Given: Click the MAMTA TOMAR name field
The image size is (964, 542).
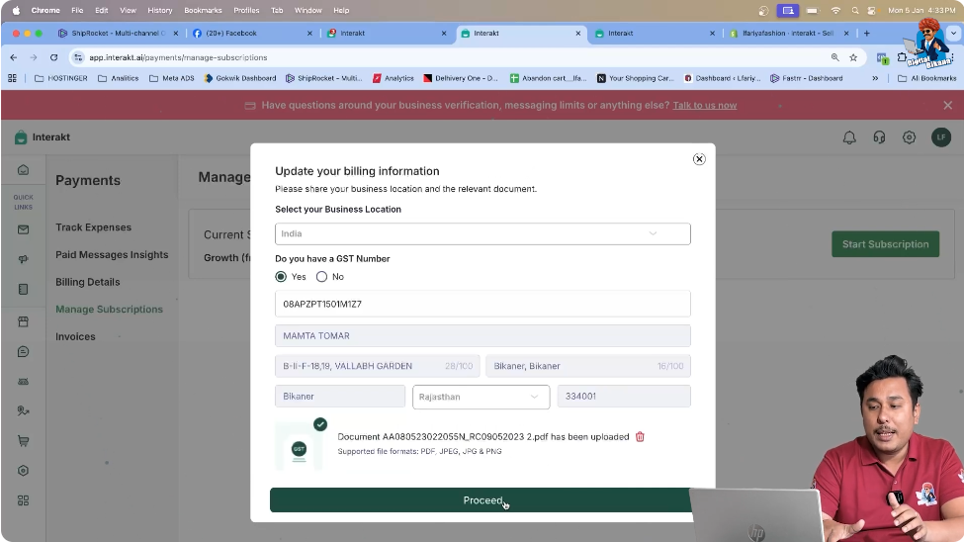Looking at the screenshot, I should (482, 336).
